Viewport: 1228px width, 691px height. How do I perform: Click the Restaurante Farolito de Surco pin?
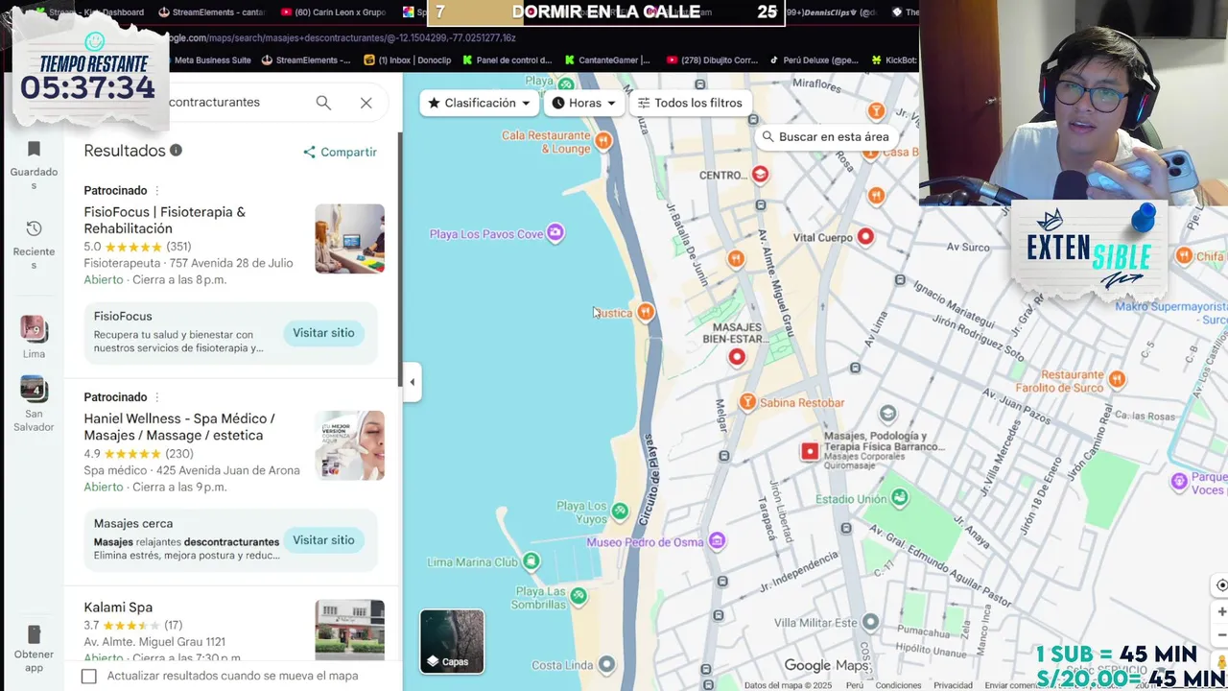[1116, 379]
